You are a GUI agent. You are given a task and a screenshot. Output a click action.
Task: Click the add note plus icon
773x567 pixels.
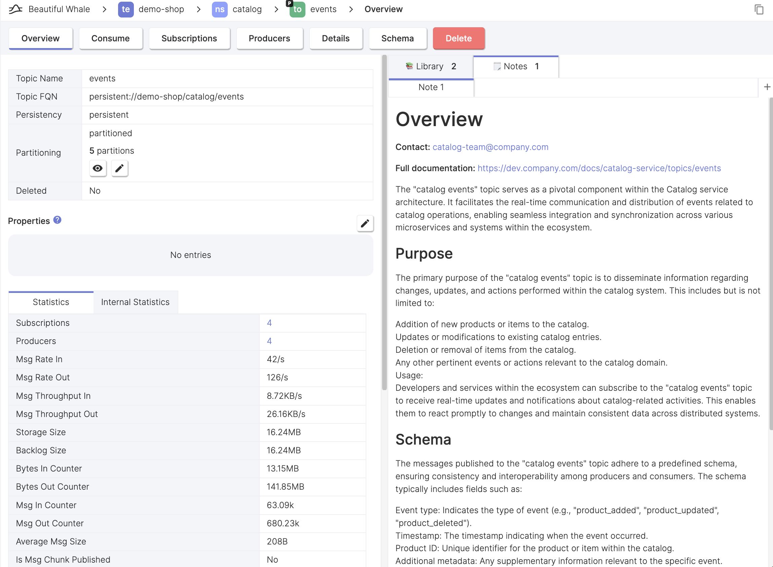(768, 87)
